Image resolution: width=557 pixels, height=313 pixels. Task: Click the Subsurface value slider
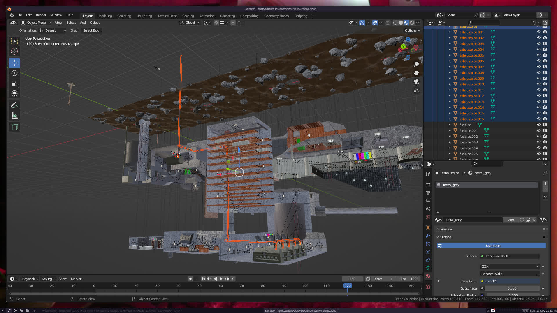click(512, 288)
